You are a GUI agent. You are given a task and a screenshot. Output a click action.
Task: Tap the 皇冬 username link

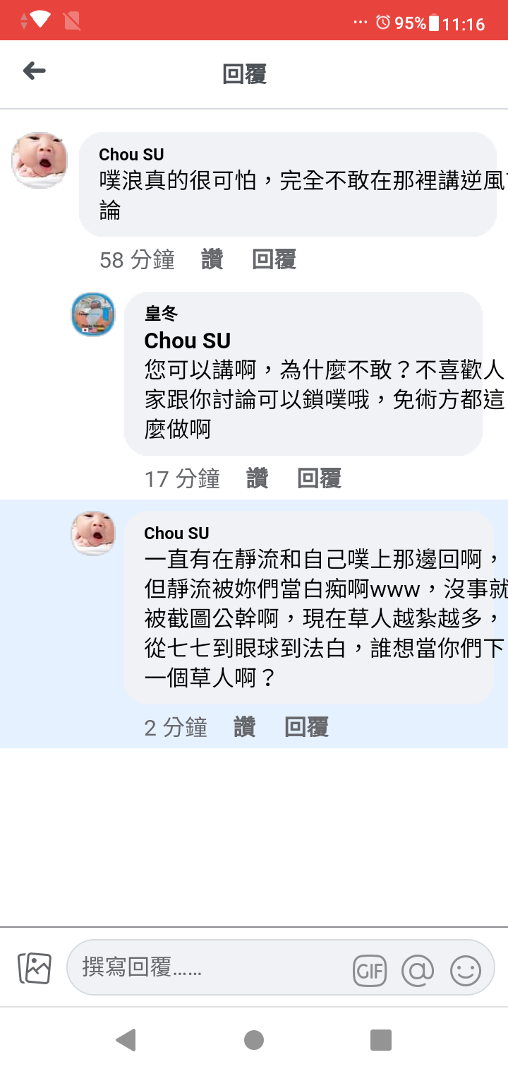[x=161, y=313]
